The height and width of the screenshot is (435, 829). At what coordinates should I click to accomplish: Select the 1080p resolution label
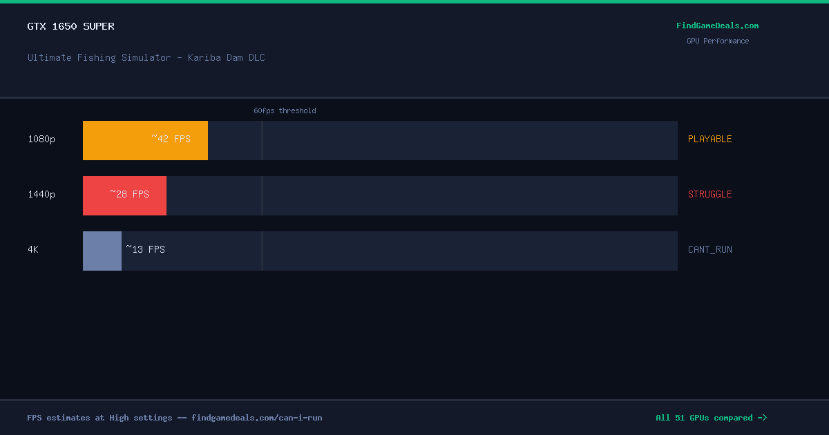click(x=41, y=139)
